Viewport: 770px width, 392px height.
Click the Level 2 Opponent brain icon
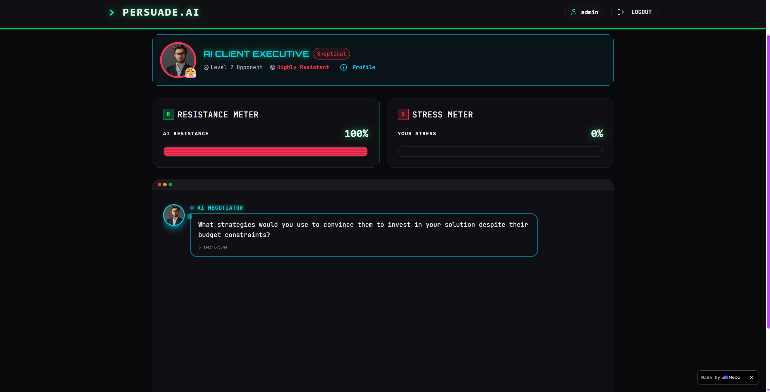[206, 67]
